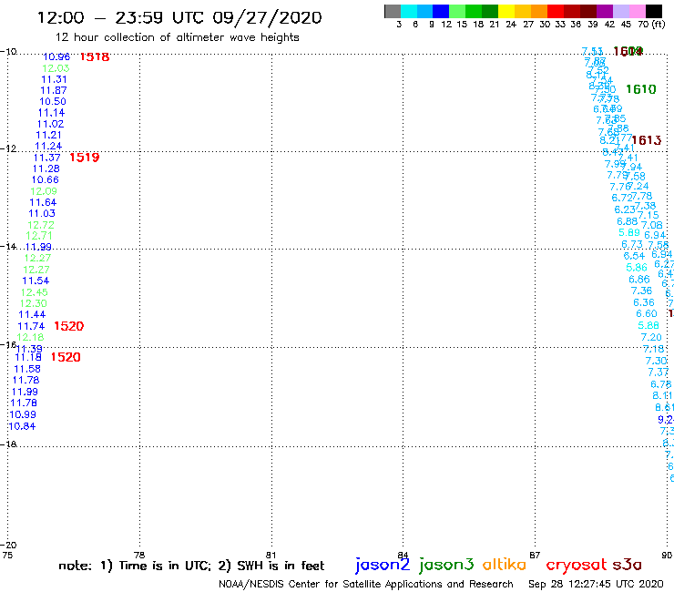
Task: Click the 'note: 1) Time is in UTC' footnote
Action: pyautogui.click(x=135, y=566)
